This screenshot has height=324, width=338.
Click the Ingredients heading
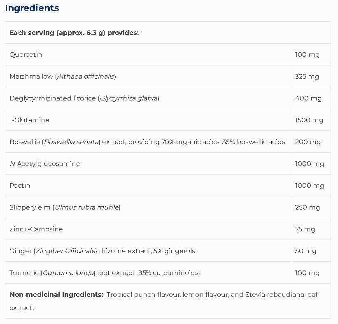coord(32,8)
